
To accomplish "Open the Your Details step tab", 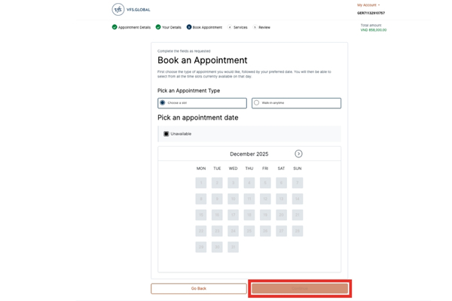I will tap(171, 27).
